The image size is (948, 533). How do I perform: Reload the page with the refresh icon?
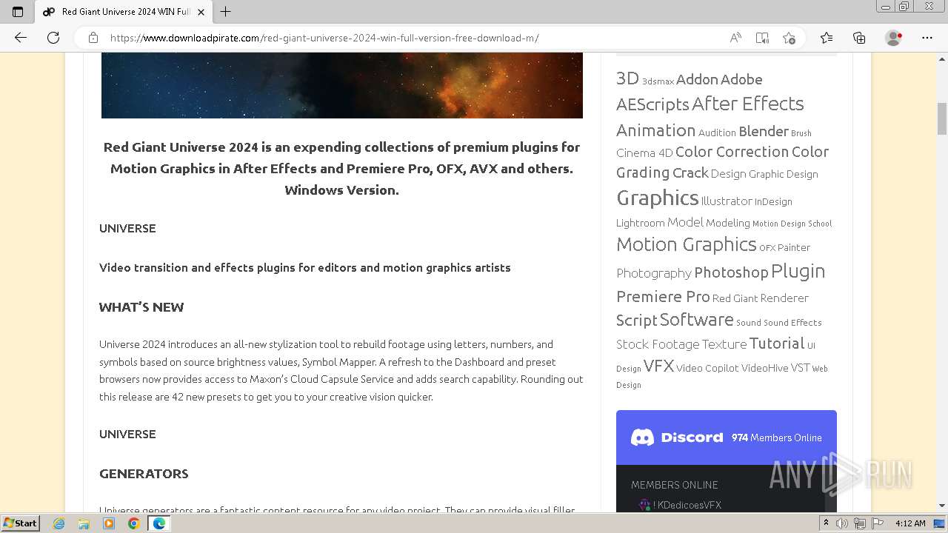pos(53,38)
